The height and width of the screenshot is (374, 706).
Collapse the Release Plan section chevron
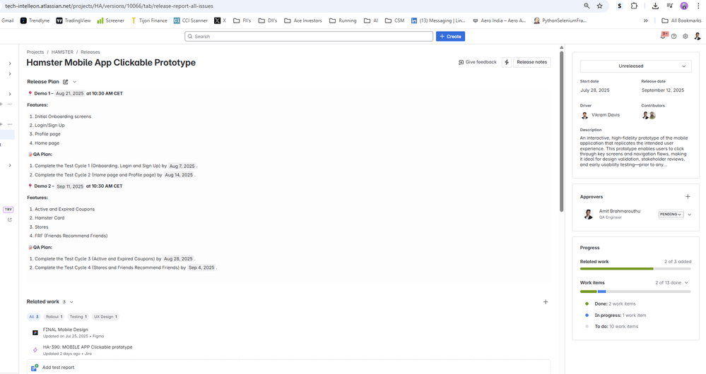coord(75,82)
